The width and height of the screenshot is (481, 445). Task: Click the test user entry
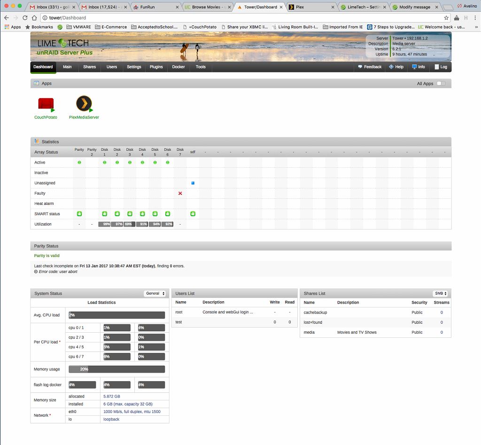[178, 322]
